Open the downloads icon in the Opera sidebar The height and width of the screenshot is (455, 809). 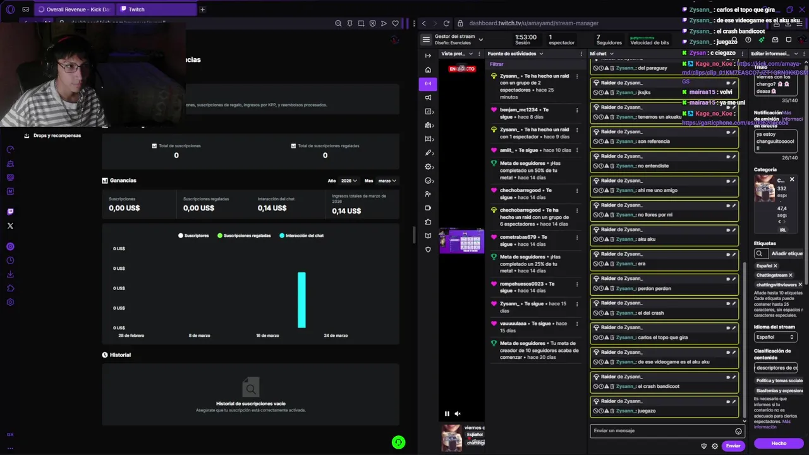(10, 274)
